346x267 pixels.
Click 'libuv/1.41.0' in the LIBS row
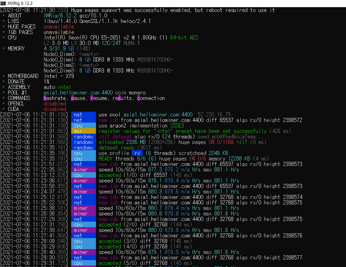[x=61, y=21]
